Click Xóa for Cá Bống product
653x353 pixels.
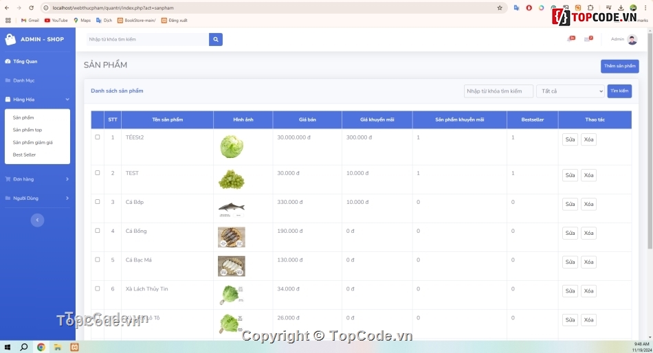588,233
